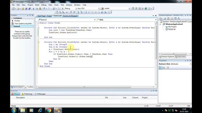The width and height of the screenshot is (202, 113).
Task: Open the Debug configuration dropdown
Action: 76,8
